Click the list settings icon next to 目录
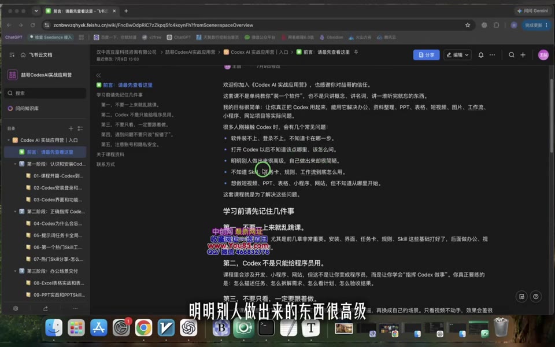 [x=80, y=128]
